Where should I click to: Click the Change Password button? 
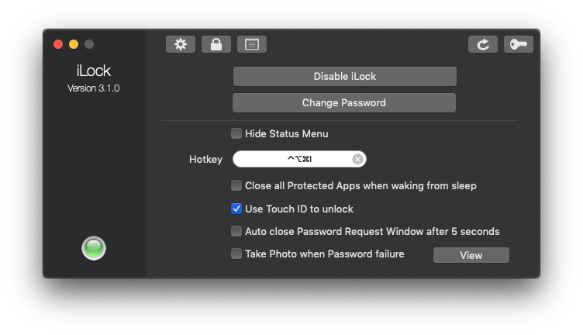pos(344,102)
